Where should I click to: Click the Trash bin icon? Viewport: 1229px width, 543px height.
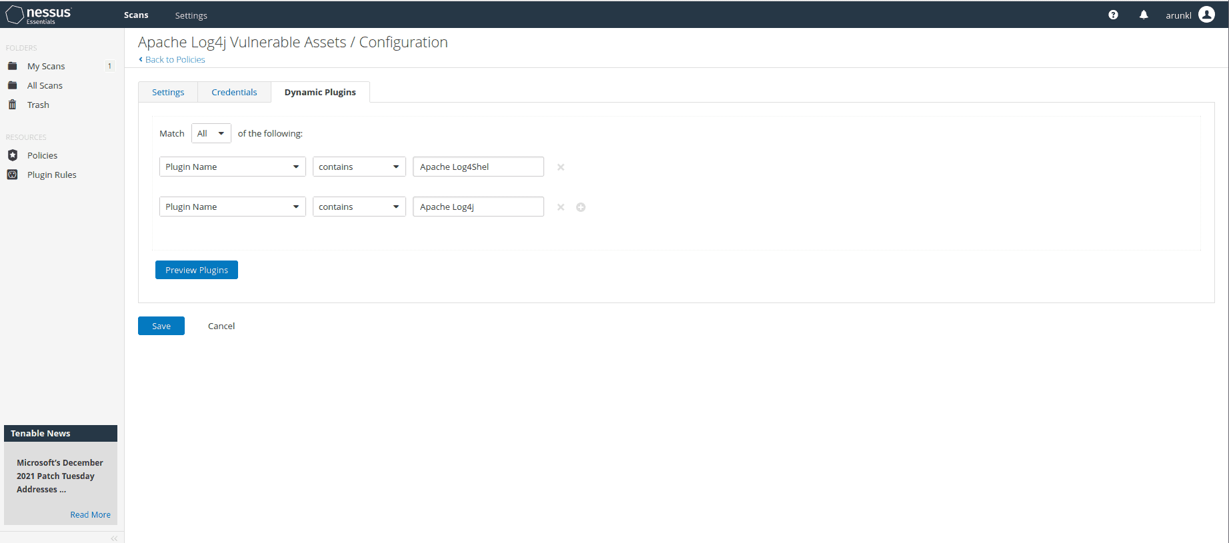click(12, 105)
